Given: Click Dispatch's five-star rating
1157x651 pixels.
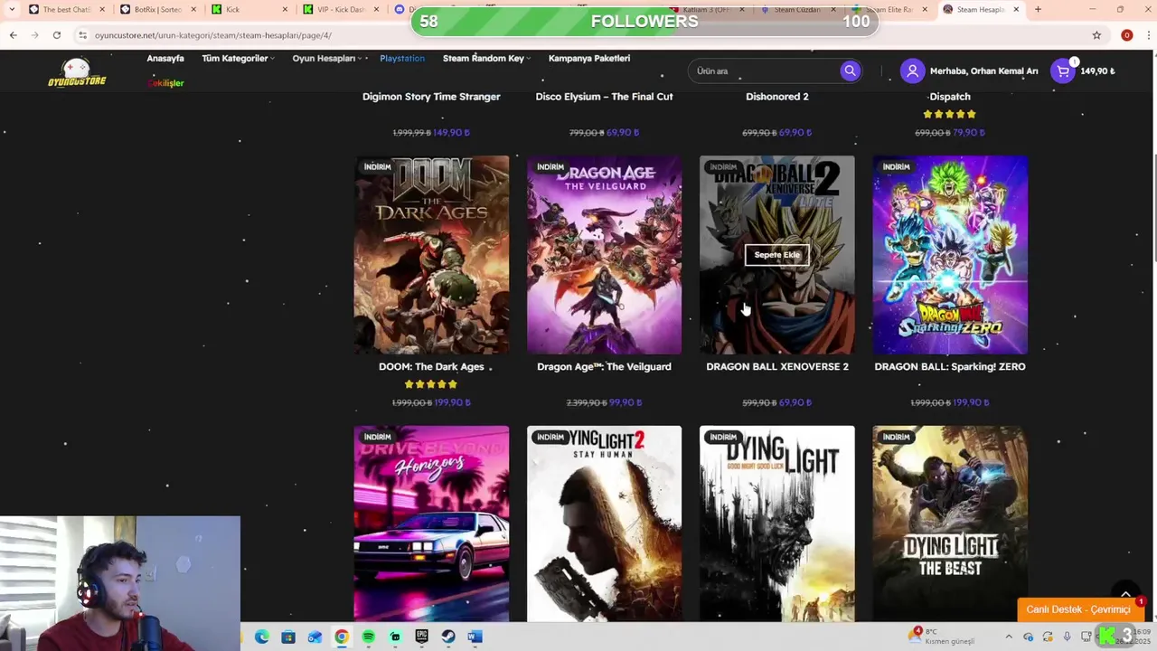Looking at the screenshot, I should pos(950,114).
